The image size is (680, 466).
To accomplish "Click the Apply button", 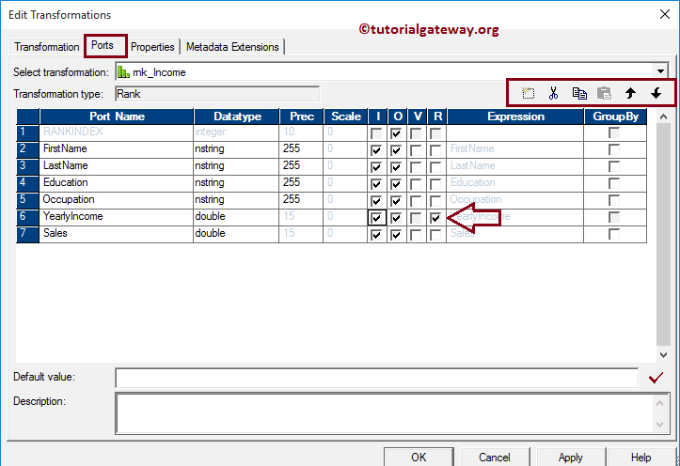I will coord(571,457).
